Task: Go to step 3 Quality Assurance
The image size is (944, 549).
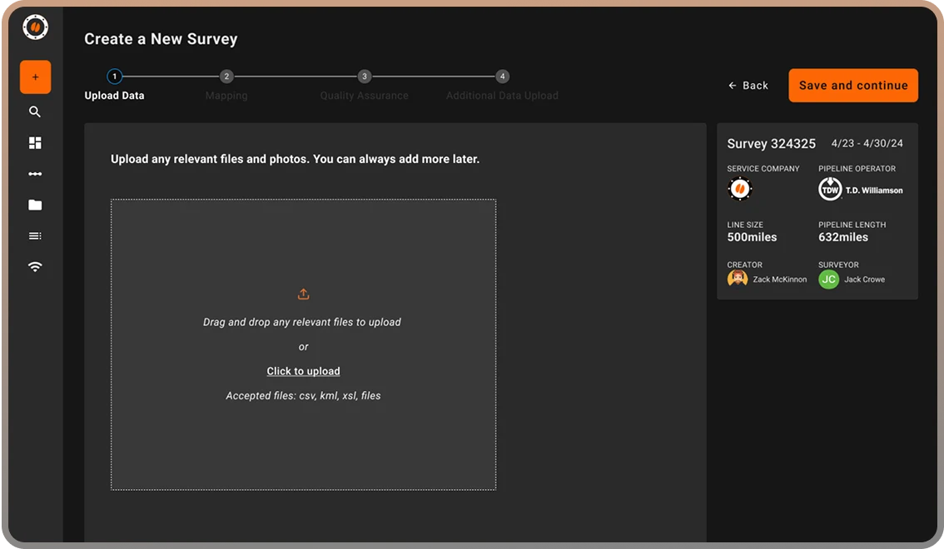Action: (365, 85)
